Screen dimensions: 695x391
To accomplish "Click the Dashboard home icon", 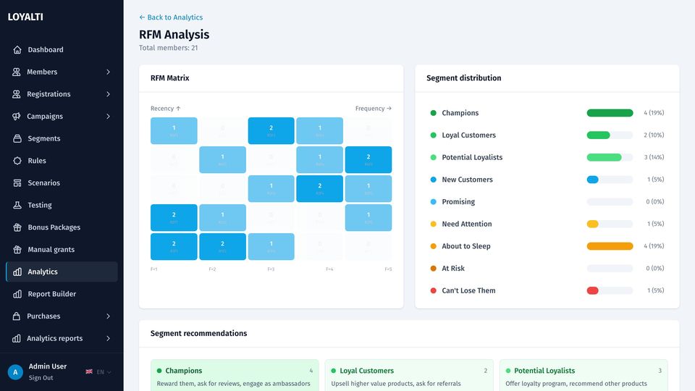I will pos(17,50).
